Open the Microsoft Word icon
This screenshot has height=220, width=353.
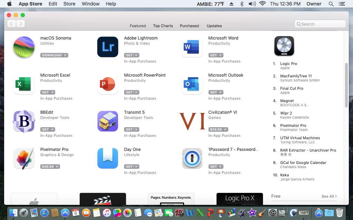tap(192, 47)
